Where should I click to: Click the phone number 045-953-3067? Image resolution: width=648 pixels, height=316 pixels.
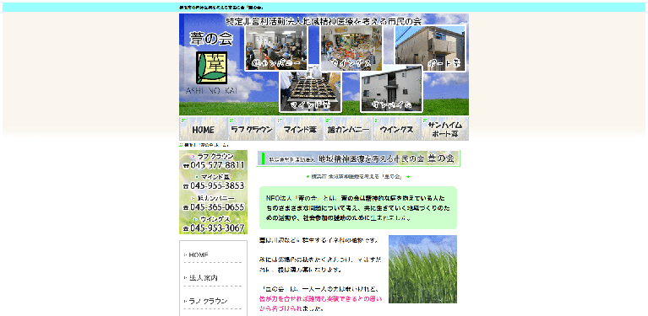[217, 228]
